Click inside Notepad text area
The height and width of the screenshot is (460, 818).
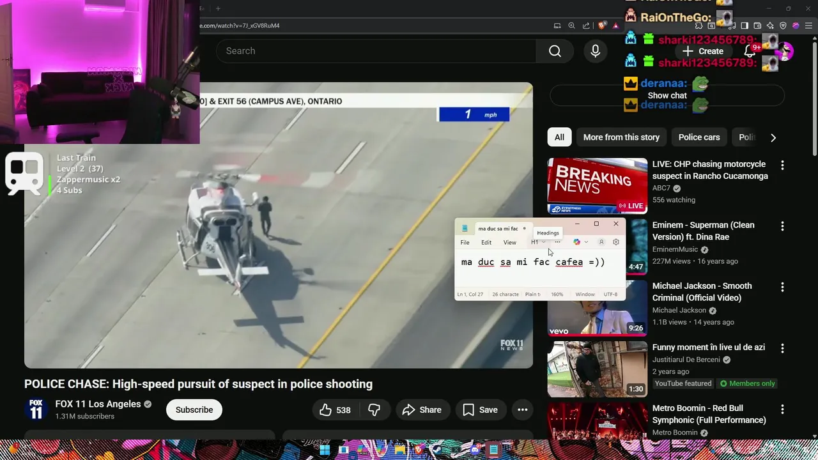pyautogui.click(x=540, y=268)
